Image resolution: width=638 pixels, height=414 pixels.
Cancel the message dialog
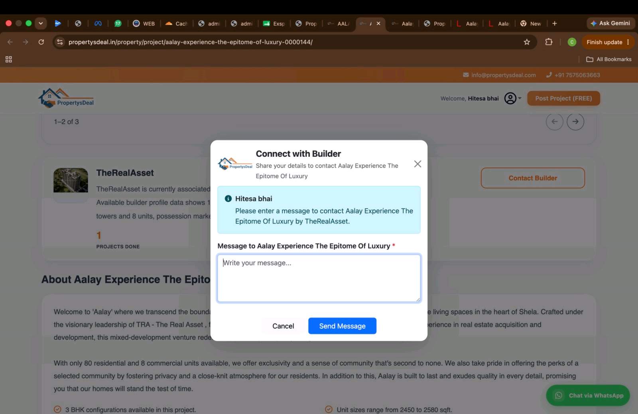[x=283, y=326]
